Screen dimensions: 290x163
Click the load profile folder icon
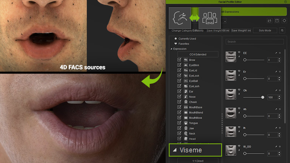pyautogui.click(x=270, y=20)
